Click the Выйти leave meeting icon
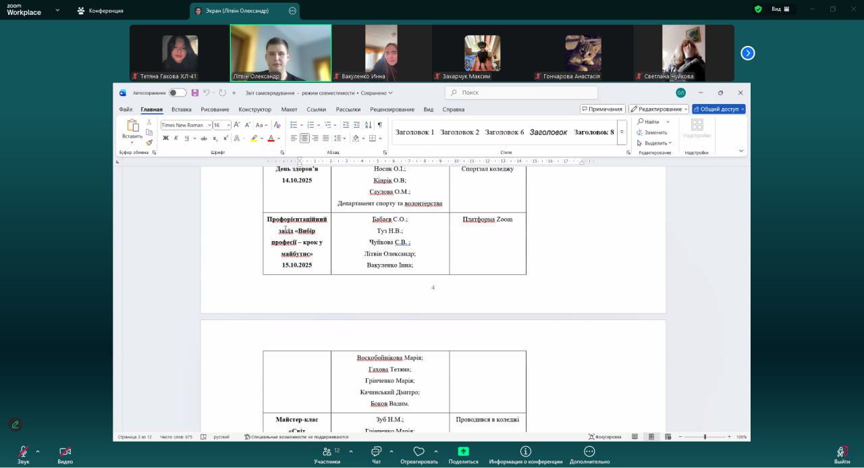 pos(842,452)
